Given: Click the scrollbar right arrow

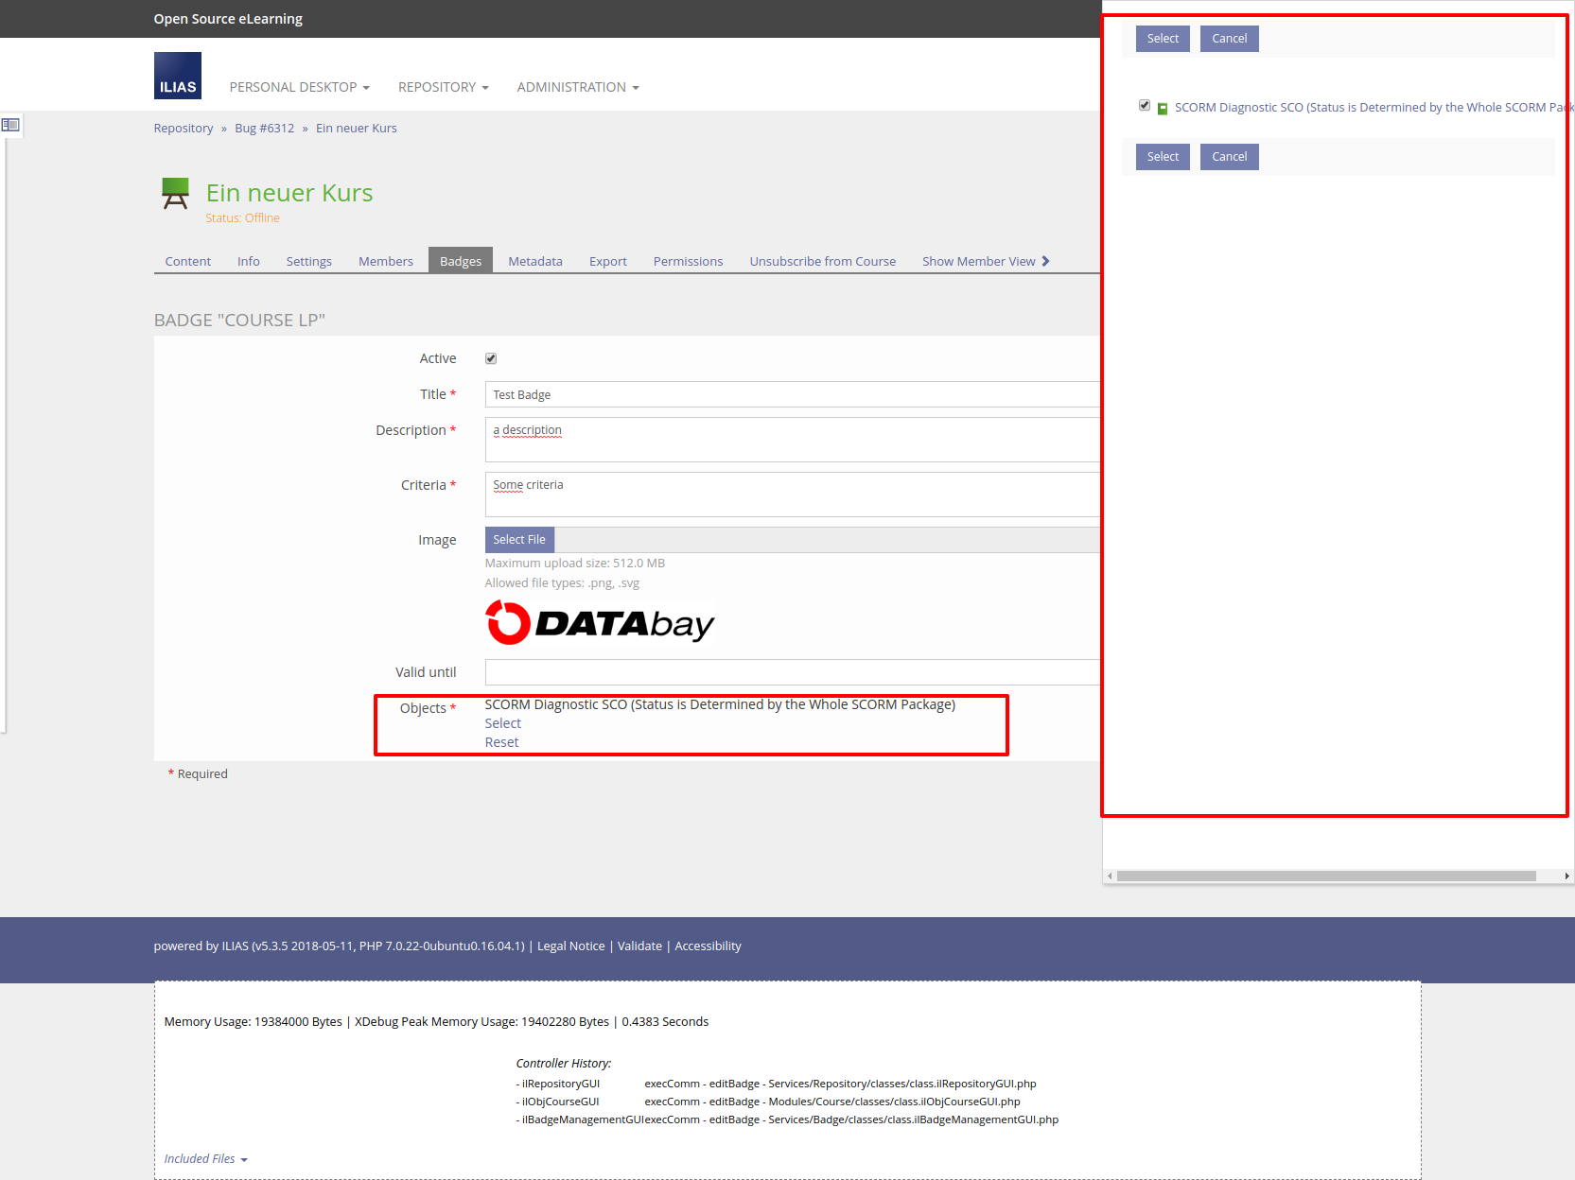Looking at the screenshot, I should coord(1566,876).
